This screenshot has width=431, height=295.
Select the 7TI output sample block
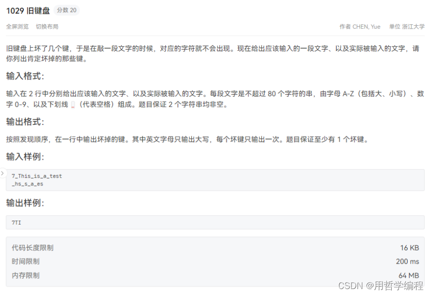click(215, 223)
